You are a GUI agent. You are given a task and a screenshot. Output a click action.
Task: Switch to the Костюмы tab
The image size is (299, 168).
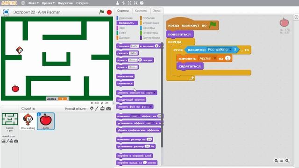[x=141, y=11]
